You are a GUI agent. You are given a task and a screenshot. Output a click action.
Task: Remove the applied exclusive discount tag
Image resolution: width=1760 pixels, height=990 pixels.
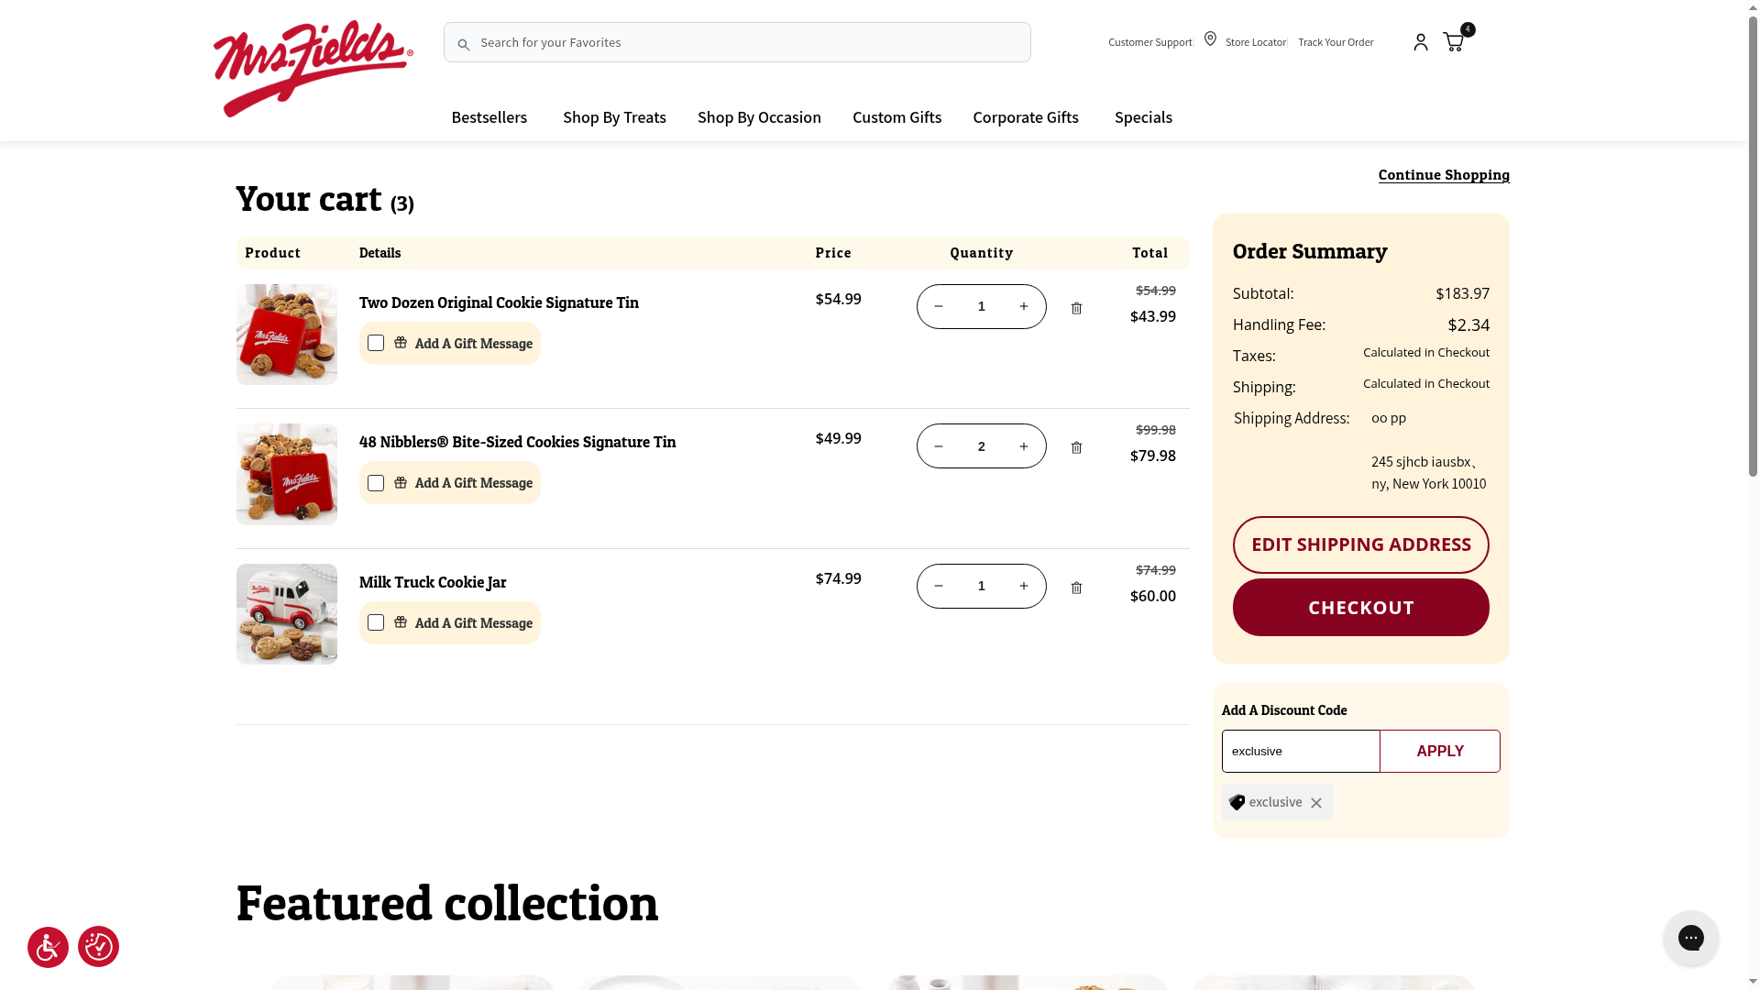tap(1316, 803)
